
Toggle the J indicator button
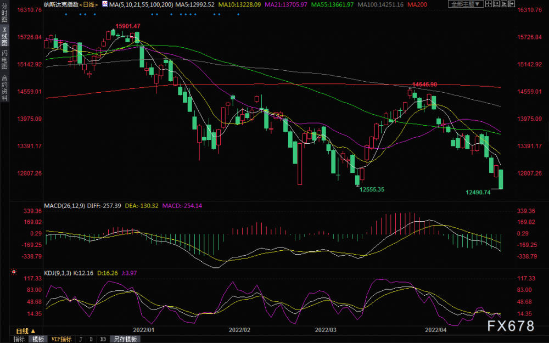(x=81, y=339)
